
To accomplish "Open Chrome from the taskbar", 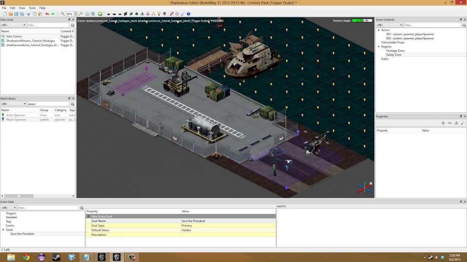I will point(26,257).
